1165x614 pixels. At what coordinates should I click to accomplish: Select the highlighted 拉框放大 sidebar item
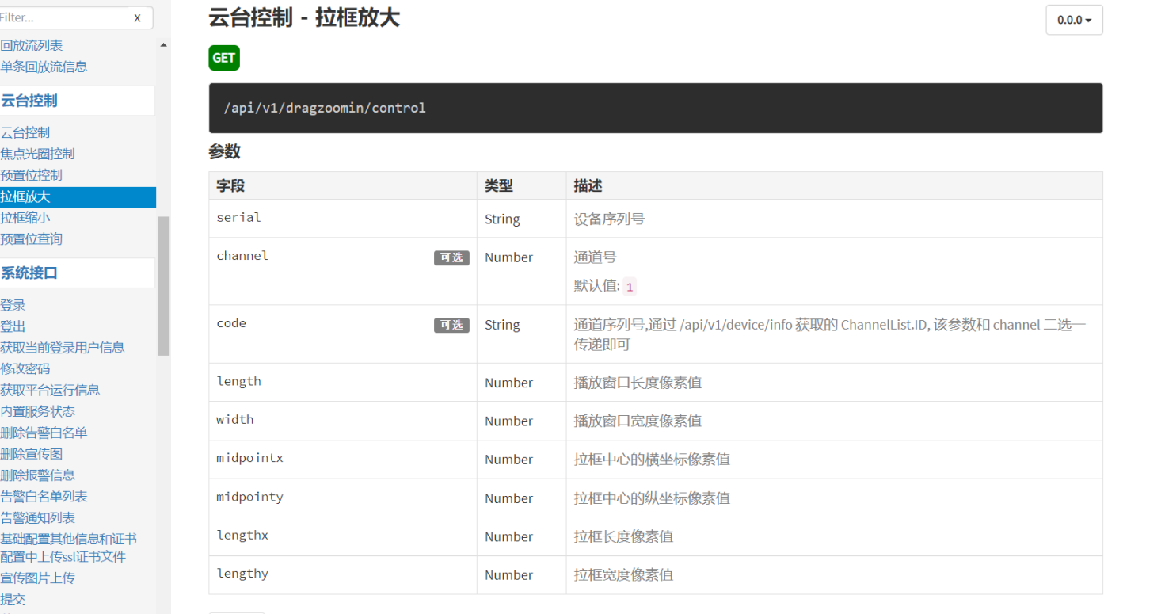(78, 197)
